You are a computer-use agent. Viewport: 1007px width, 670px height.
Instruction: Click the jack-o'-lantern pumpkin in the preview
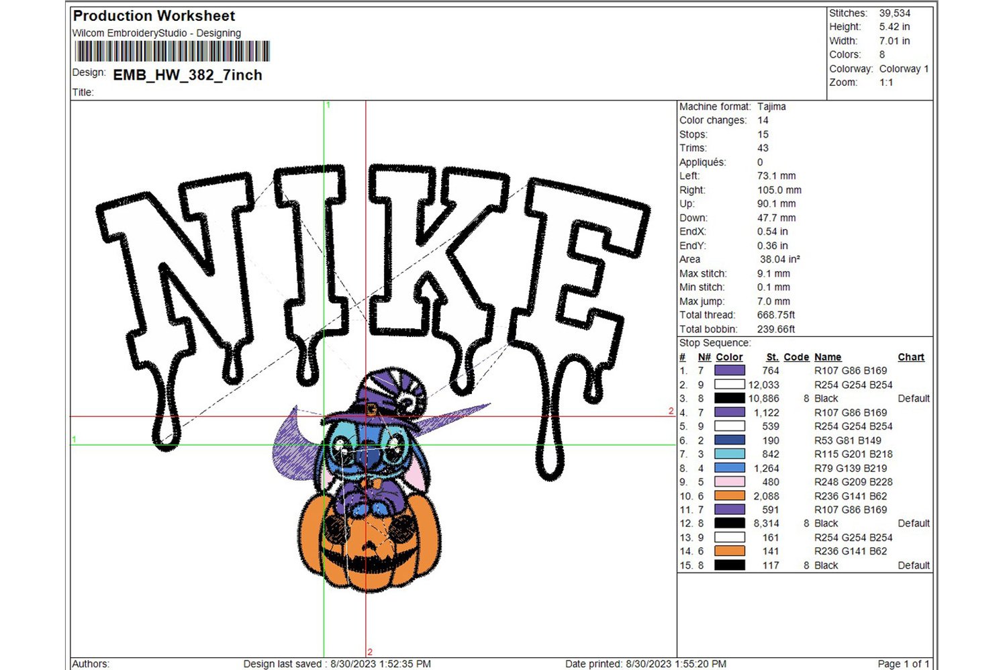(x=369, y=544)
